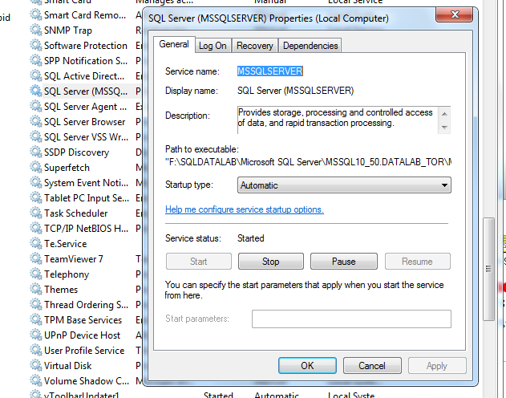Select the User Profile Service name
This screenshot has height=398, width=506.
(84, 350)
